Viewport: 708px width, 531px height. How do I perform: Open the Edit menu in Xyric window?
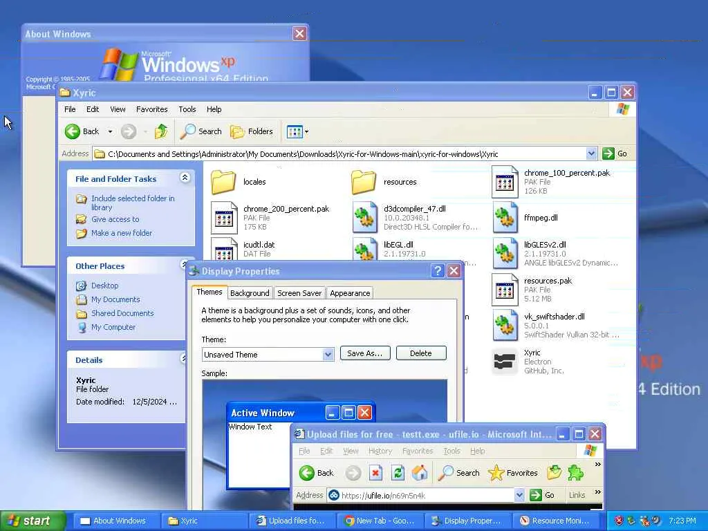93,109
